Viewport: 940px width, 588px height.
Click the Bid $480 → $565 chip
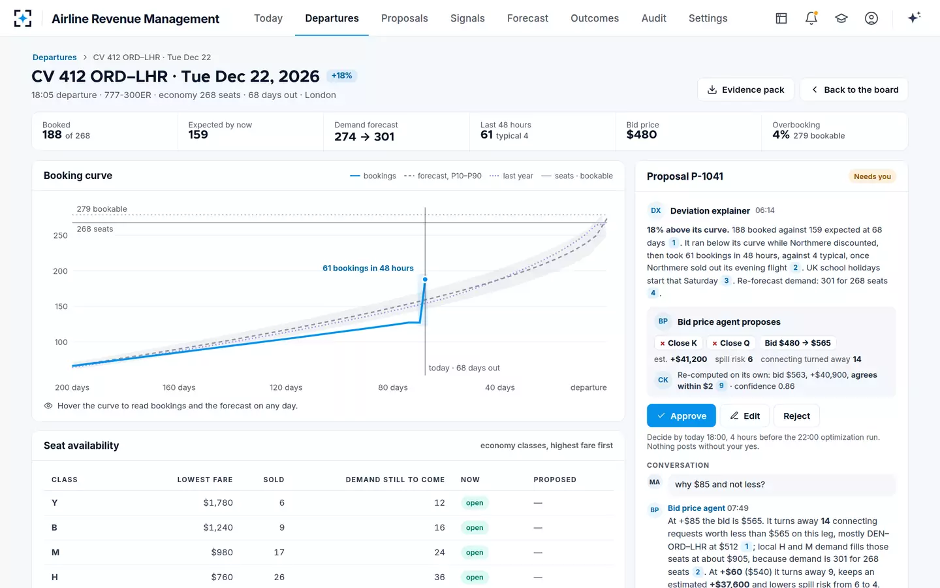798,343
